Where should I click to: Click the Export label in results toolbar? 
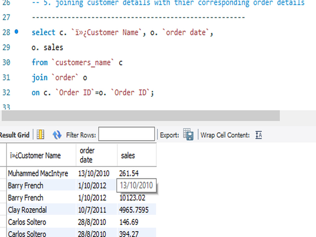[169, 135]
